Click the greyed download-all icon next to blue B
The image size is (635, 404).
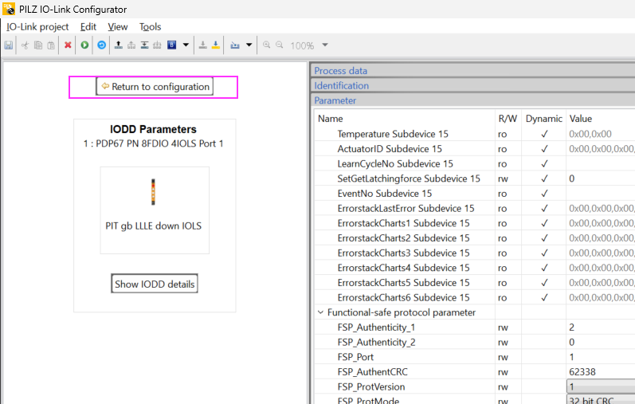tap(157, 45)
